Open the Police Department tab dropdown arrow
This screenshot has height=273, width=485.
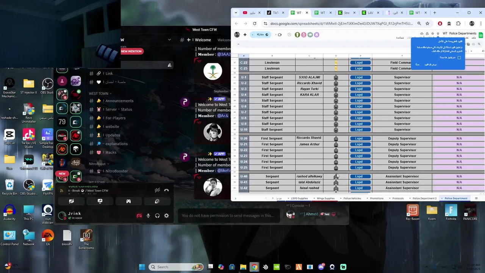click(x=443, y=198)
